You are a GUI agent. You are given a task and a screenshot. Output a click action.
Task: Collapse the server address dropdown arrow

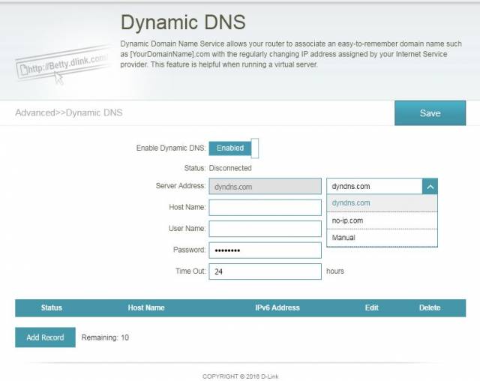430,187
